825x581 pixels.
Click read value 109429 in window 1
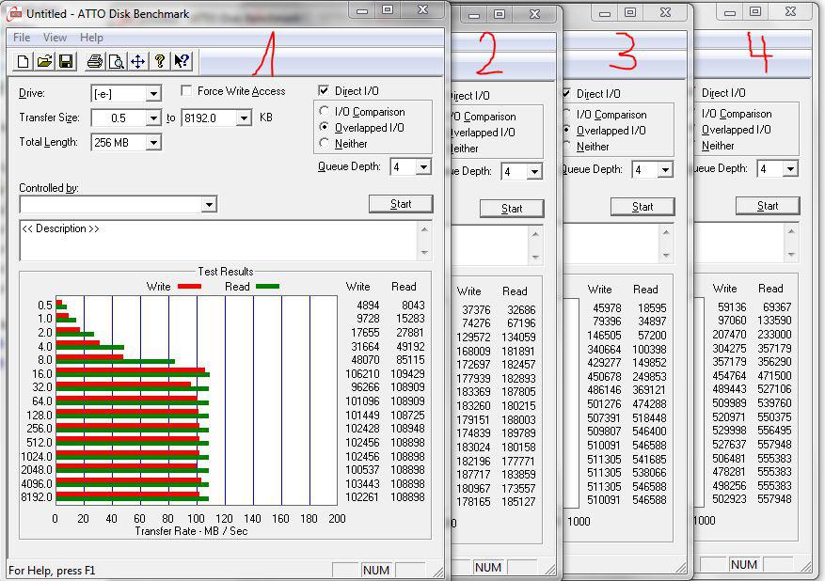point(407,374)
